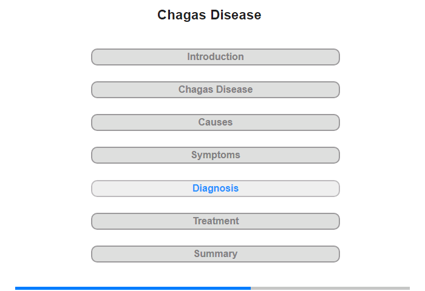Choose Causes in the module menu
The image size is (425, 291).
pyautogui.click(x=215, y=122)
